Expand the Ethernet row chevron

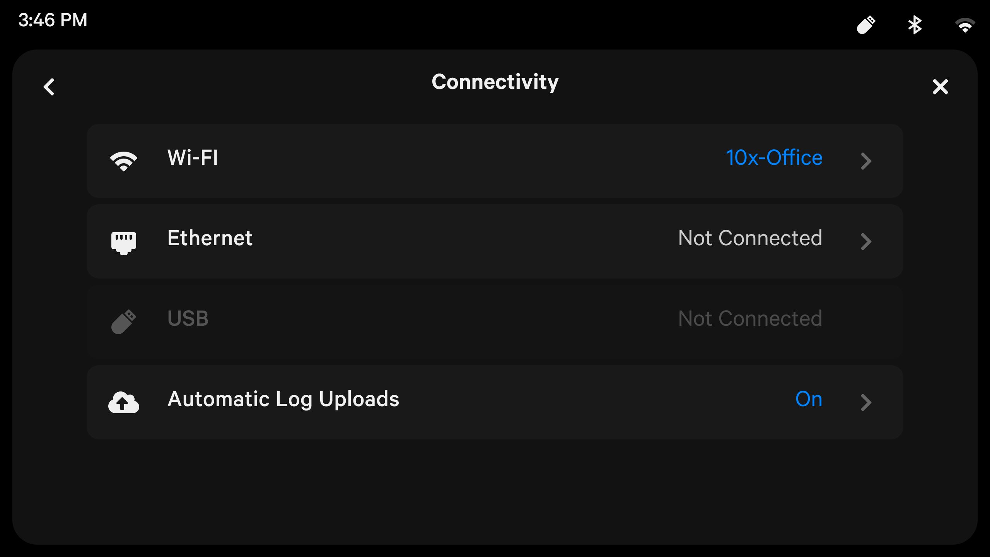pyautogui.click(x=866, y=241)
